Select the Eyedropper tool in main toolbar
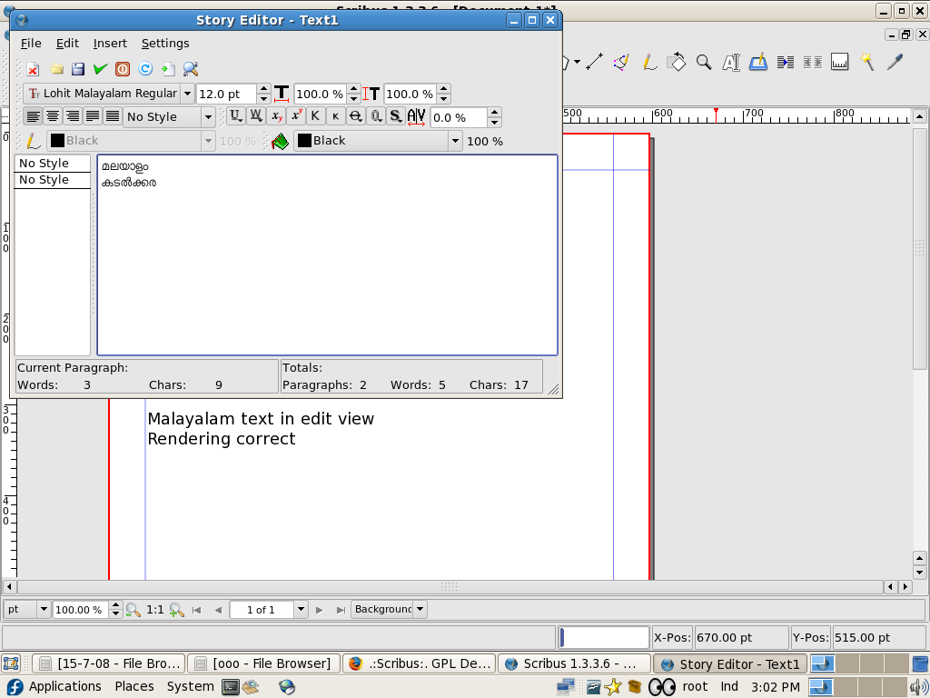930x698 pixels. (x=895, y=62)
